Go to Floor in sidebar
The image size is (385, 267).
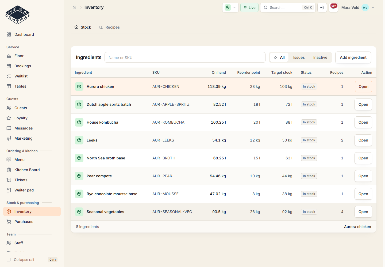32,56
